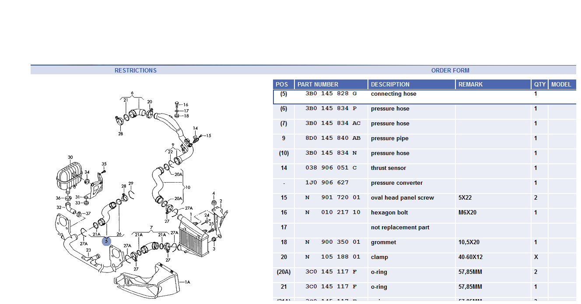Click callout 23 on lower pipe

(x=88, y=250)
